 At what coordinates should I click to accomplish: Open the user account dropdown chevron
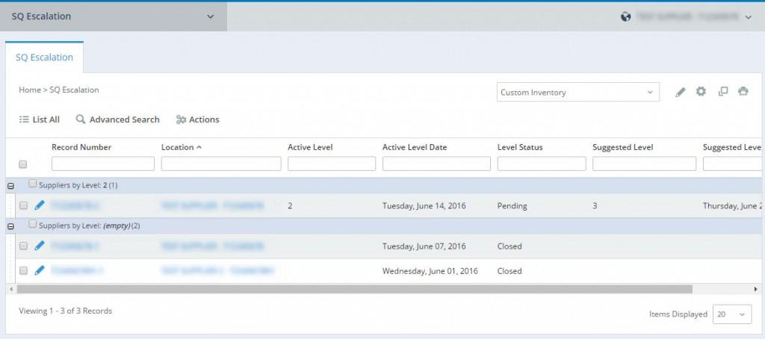[749, 17]
